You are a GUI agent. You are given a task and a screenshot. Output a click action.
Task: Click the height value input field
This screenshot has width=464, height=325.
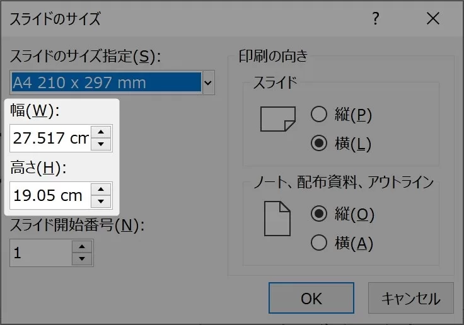(50, 195)
